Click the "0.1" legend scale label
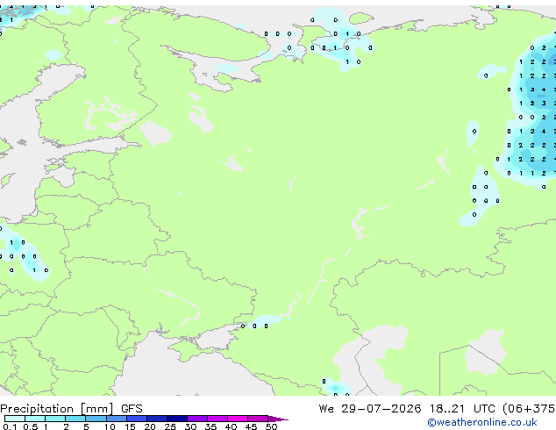This screenshot has height=430, width=556. (x=10, y=426)
